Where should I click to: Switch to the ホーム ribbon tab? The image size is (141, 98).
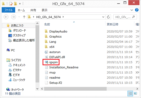point(21,10)
